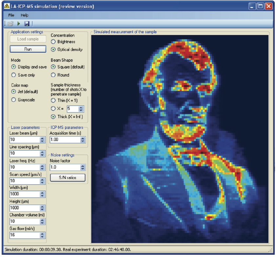Click the Laser beam spinner arrows

tap(42, 140)
